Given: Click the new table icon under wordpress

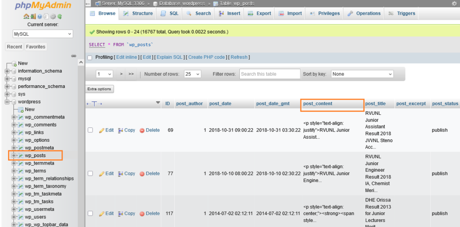Looking at the screenshot, I should tap(21, 109).
